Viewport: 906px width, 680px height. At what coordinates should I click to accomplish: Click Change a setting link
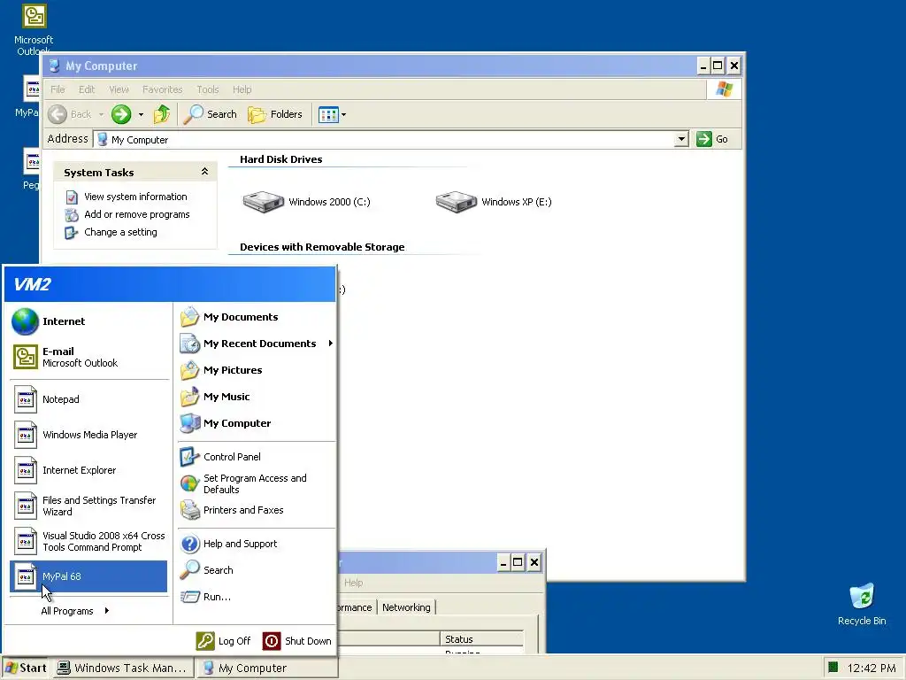[120, 232]
